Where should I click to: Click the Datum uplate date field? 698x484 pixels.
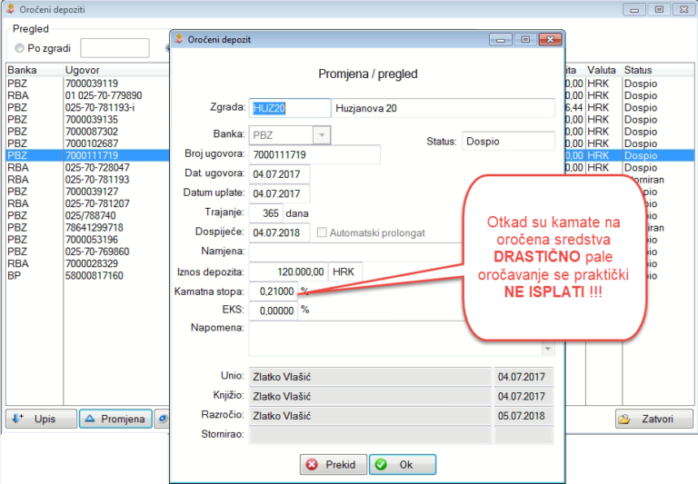[x=279, y=193]
